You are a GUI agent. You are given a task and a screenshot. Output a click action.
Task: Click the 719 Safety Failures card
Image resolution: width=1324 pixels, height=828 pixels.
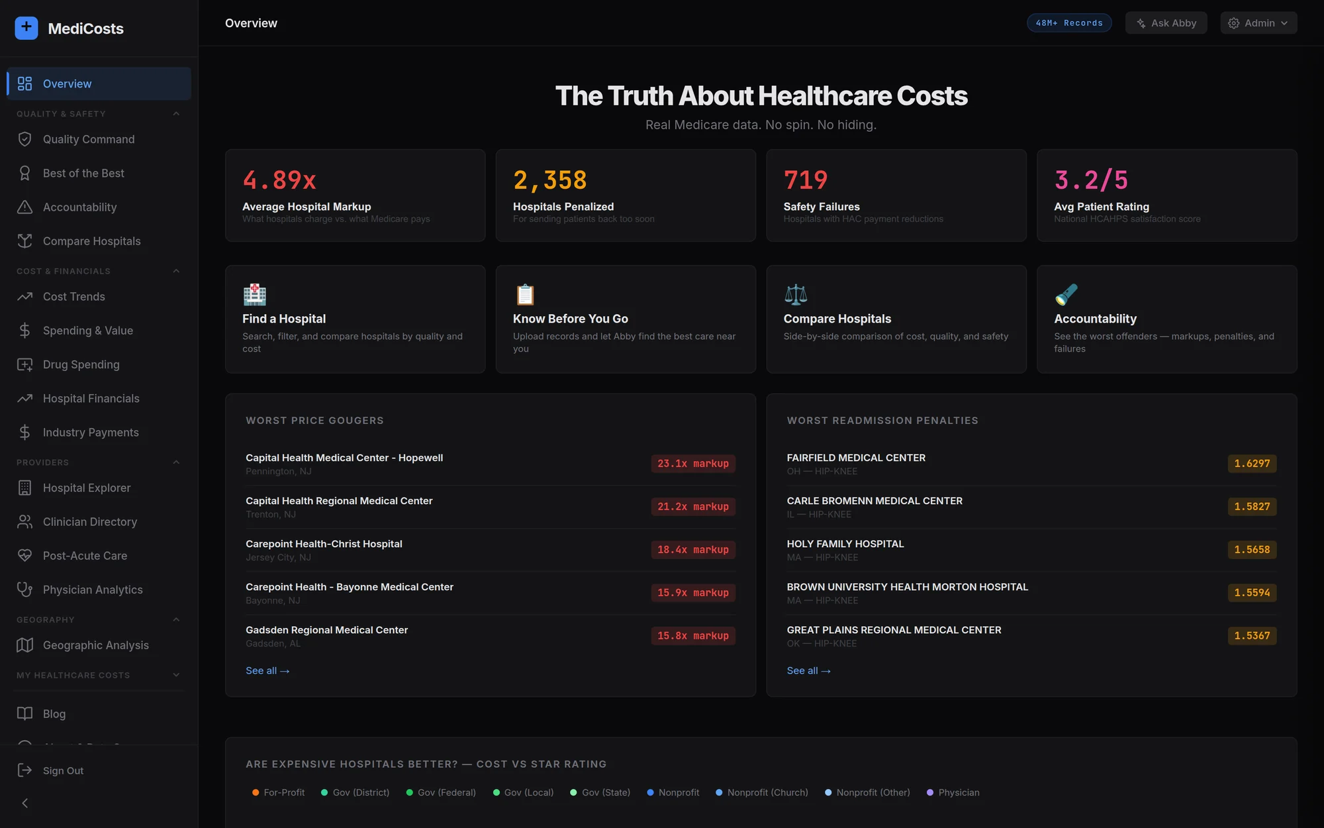pyautogui.click(x=896, y=195)
